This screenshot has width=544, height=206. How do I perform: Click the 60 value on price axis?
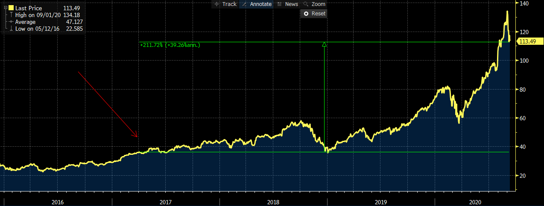[x=522, y=119]
